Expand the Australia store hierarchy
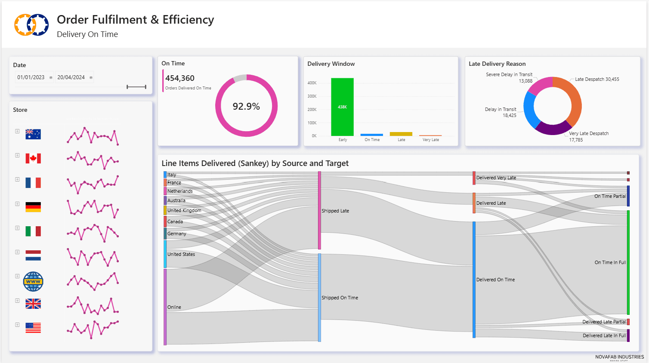649x363 pixels. coord(17,131)
